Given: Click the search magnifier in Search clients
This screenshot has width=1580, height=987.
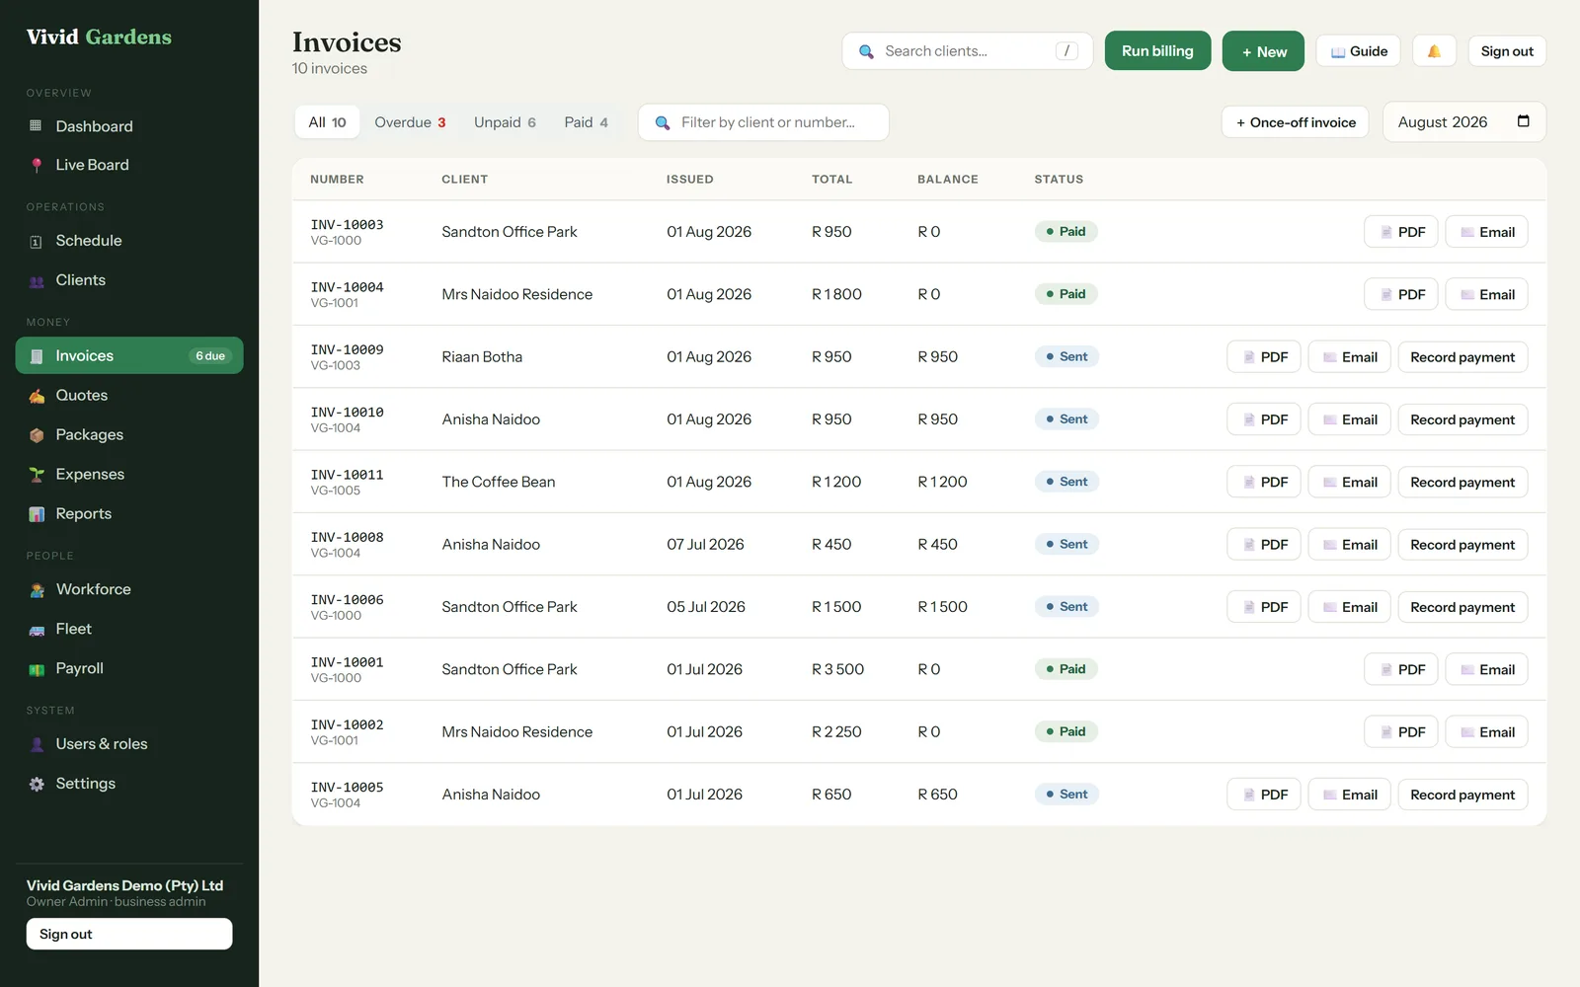Looking at the screenshot, I should pyautogui.click(x=866, y=51).
